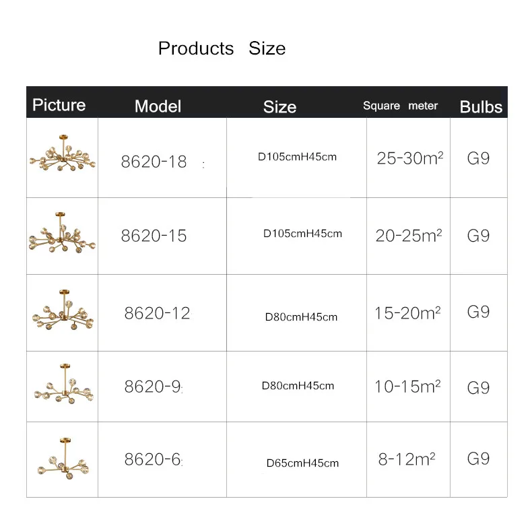Select G9 bulb cell for 8620-6
532x532 pixels.
point(478,459)
